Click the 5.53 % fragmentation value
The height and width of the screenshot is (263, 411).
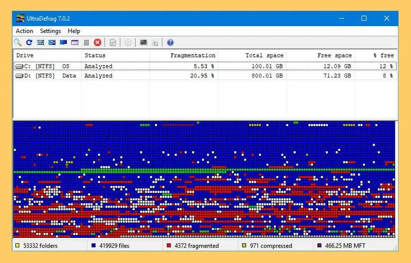(x=204, y=66)
